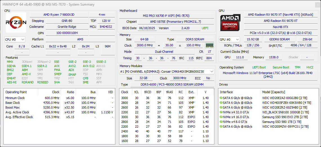
Task: Click the AVX-512 feature label
Action: [x=89, y=66]
